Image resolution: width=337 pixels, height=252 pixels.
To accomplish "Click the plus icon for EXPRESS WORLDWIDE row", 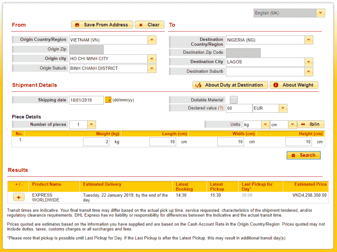I will pyautogui.click(x=19, y=197).
